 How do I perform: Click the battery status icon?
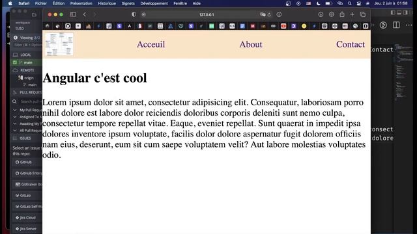pos(328,3)
